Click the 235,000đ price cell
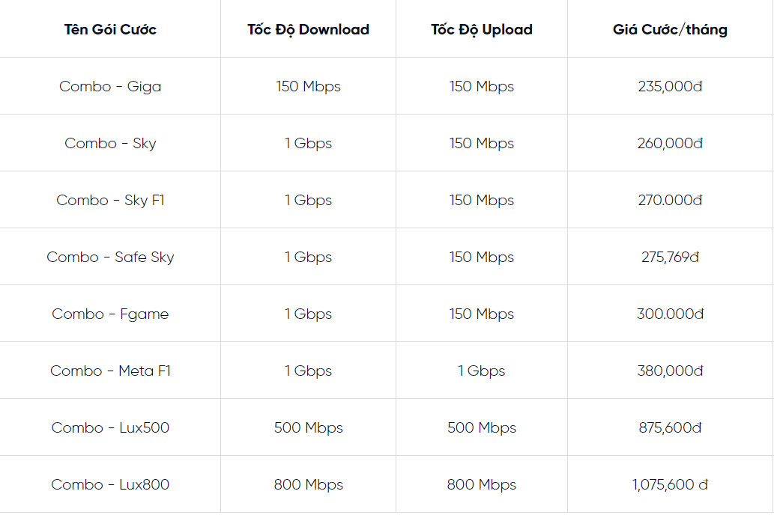Screen dimensions: 774x515 [670, 87]
